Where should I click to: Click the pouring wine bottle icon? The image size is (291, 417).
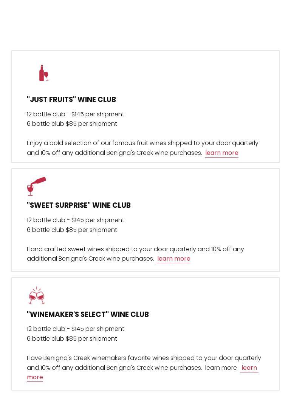coord(37,186)
